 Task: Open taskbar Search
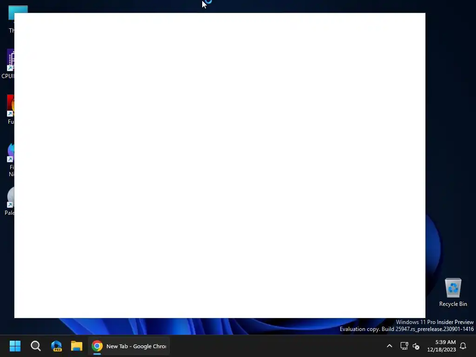[x=35, y=346]
